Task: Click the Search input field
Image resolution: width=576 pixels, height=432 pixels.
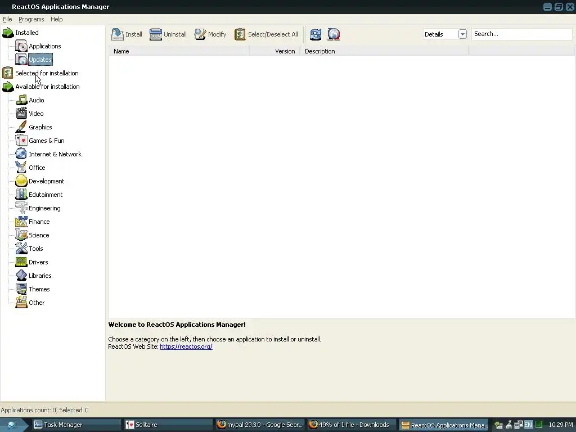Action: [x=521, y=34]
